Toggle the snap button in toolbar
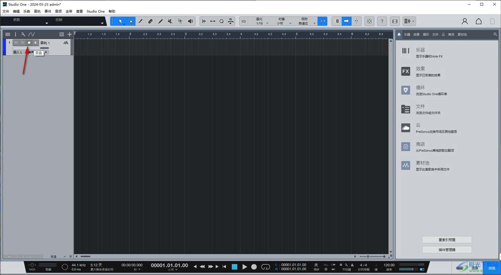This screenshot has width=501, height=275. click(323, 21)
